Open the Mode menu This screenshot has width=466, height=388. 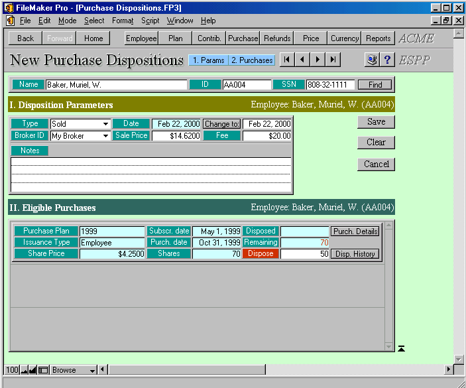(68, 21)
